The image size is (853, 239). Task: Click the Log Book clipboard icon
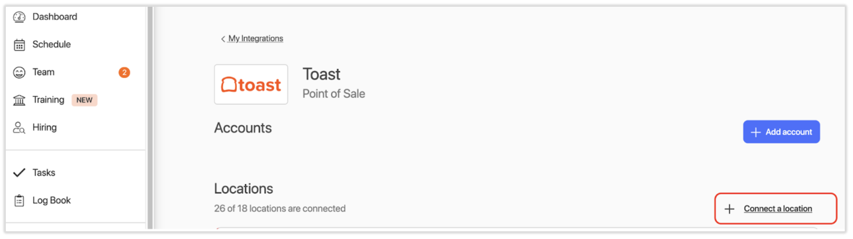19,200
